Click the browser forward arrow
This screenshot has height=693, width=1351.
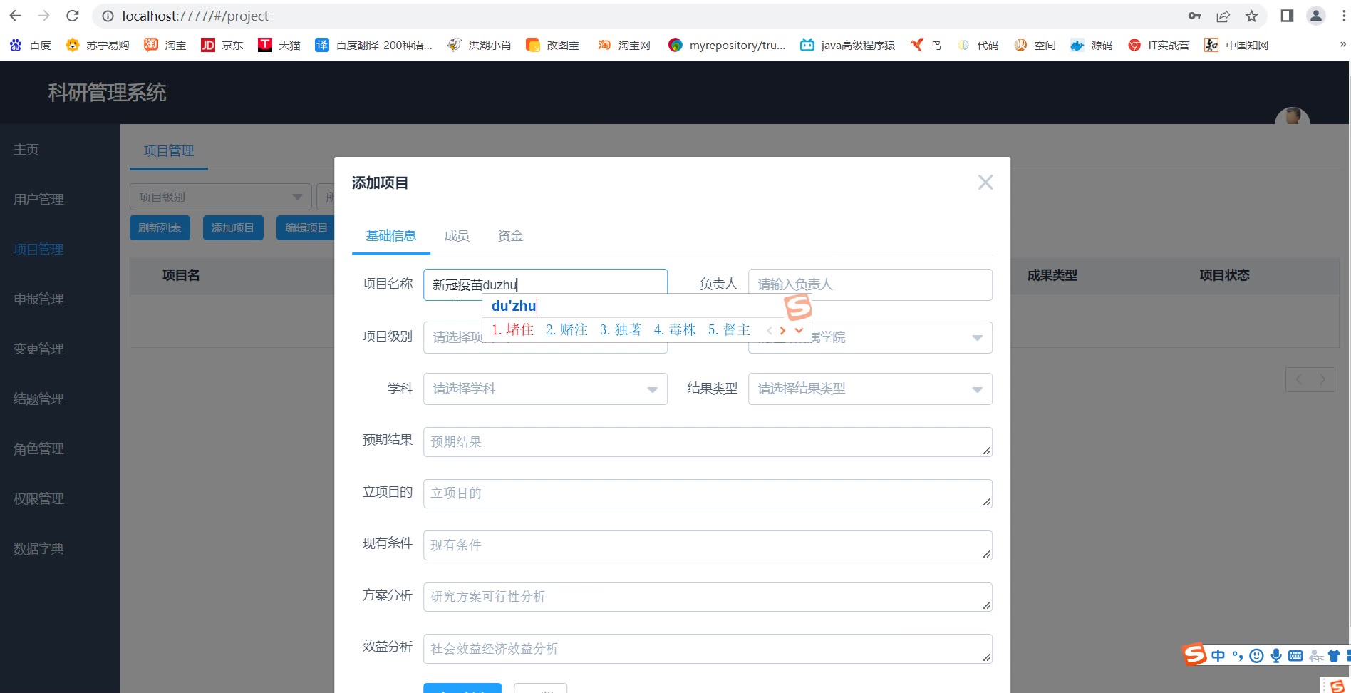coord(44,16)
